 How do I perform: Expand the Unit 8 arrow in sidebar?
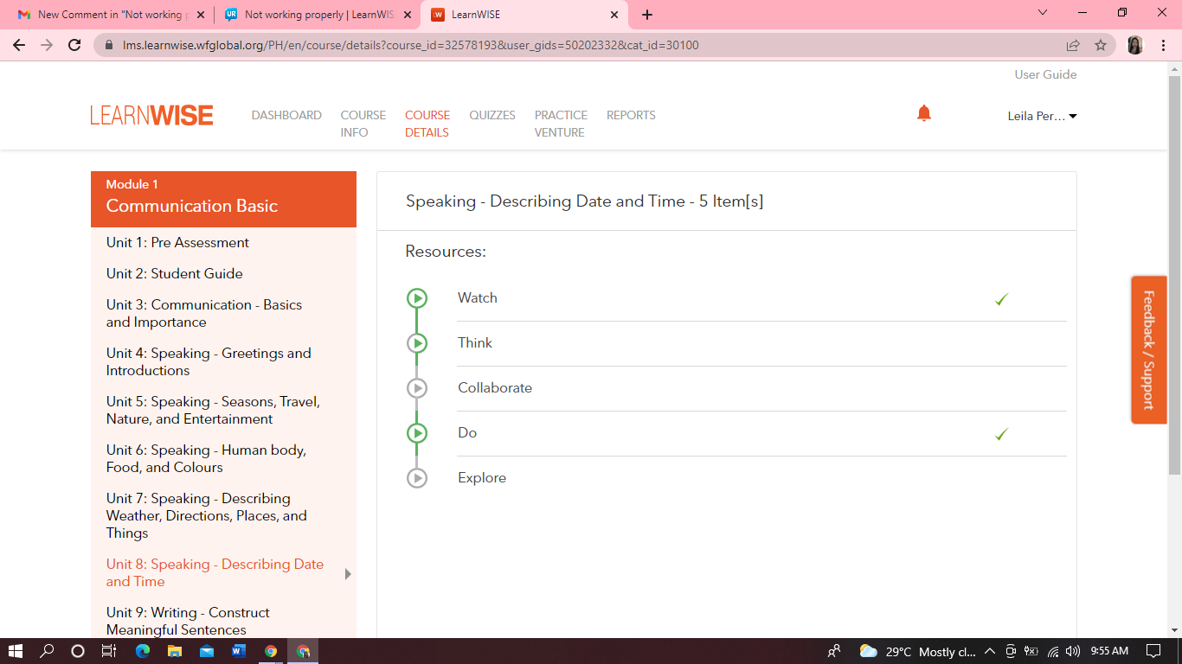[x=348, y=574]
